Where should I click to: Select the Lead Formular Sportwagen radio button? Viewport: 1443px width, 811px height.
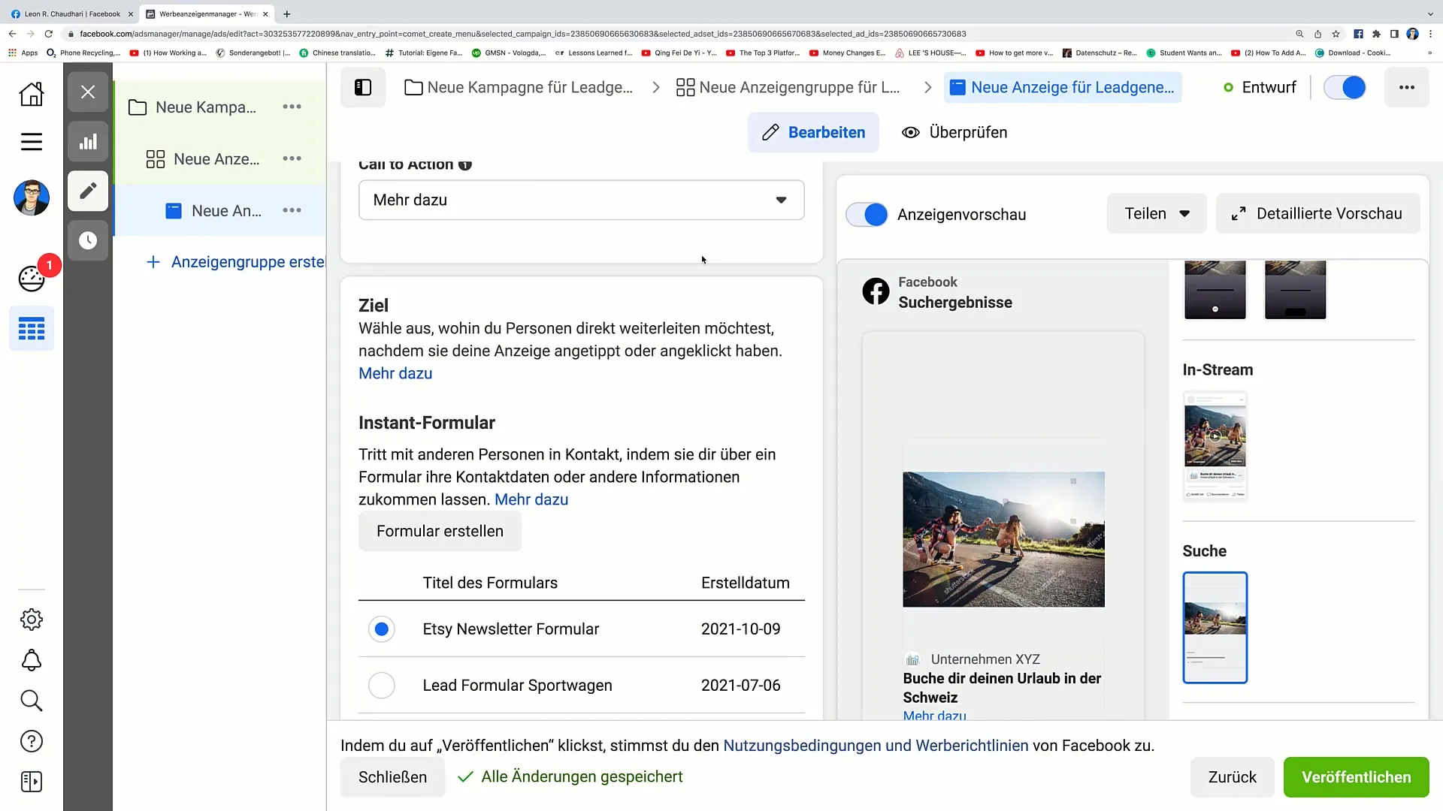pos(383,686)
